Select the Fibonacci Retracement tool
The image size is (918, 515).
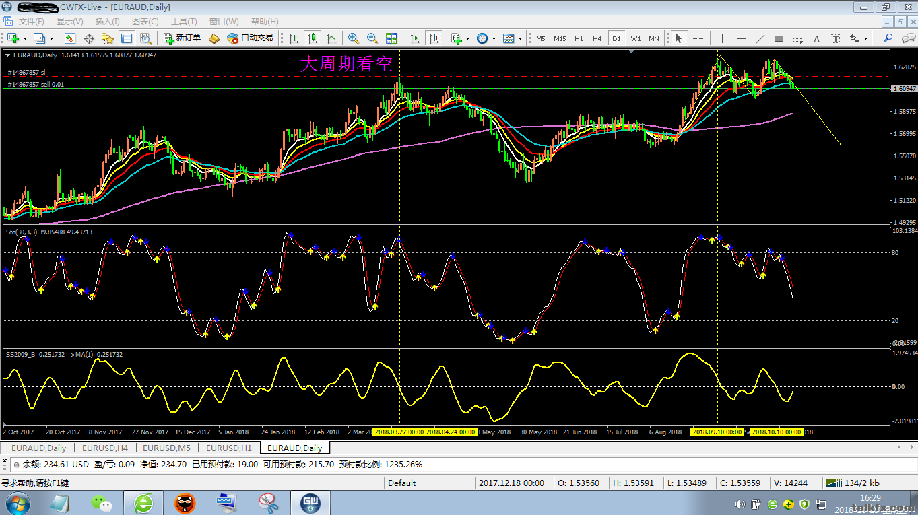click(798, 38)
